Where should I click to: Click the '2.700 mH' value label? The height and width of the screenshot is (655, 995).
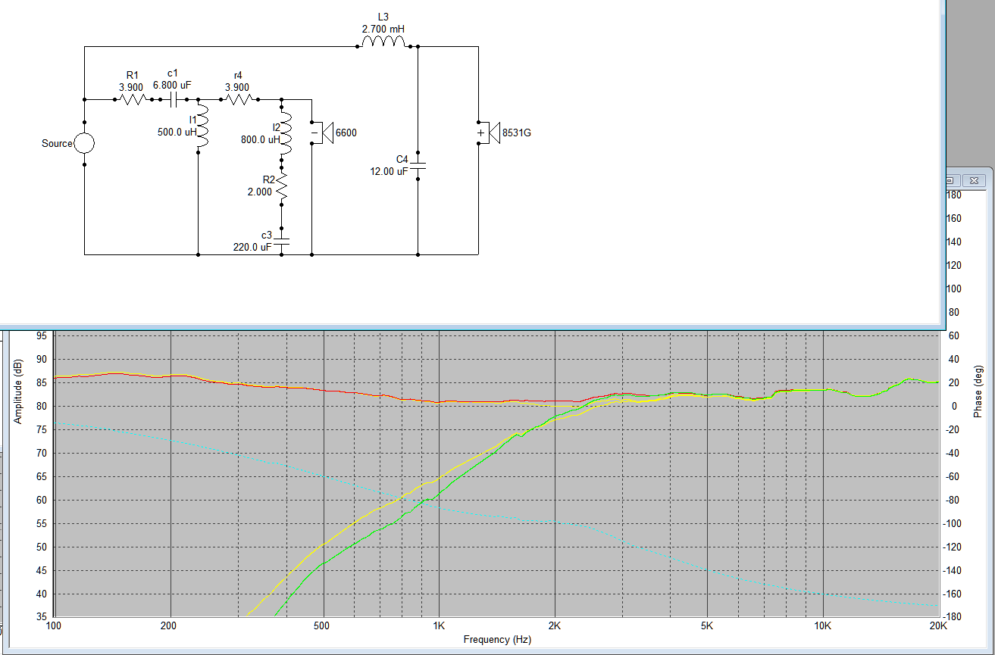383,29
